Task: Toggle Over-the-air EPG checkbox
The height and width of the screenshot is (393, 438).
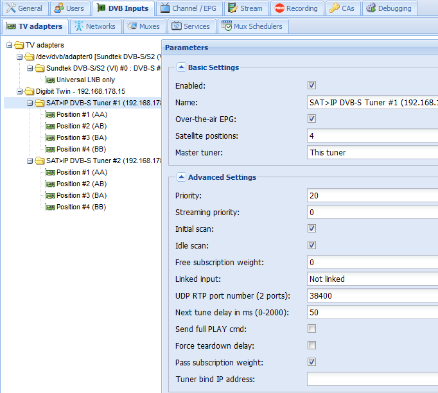Action: [x=311, y=118]
